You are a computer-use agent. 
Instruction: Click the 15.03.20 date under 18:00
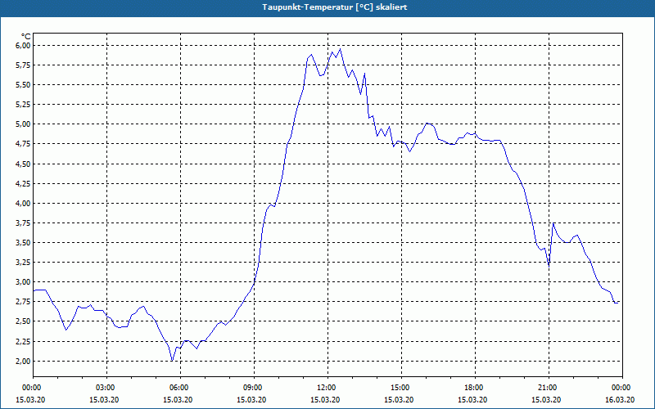[472, 400]
